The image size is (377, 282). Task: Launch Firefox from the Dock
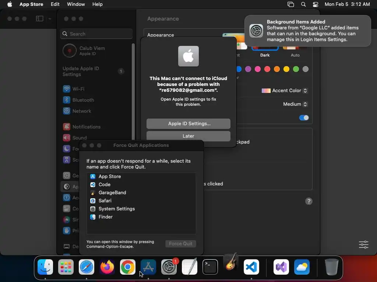click(x=107, y=267)
